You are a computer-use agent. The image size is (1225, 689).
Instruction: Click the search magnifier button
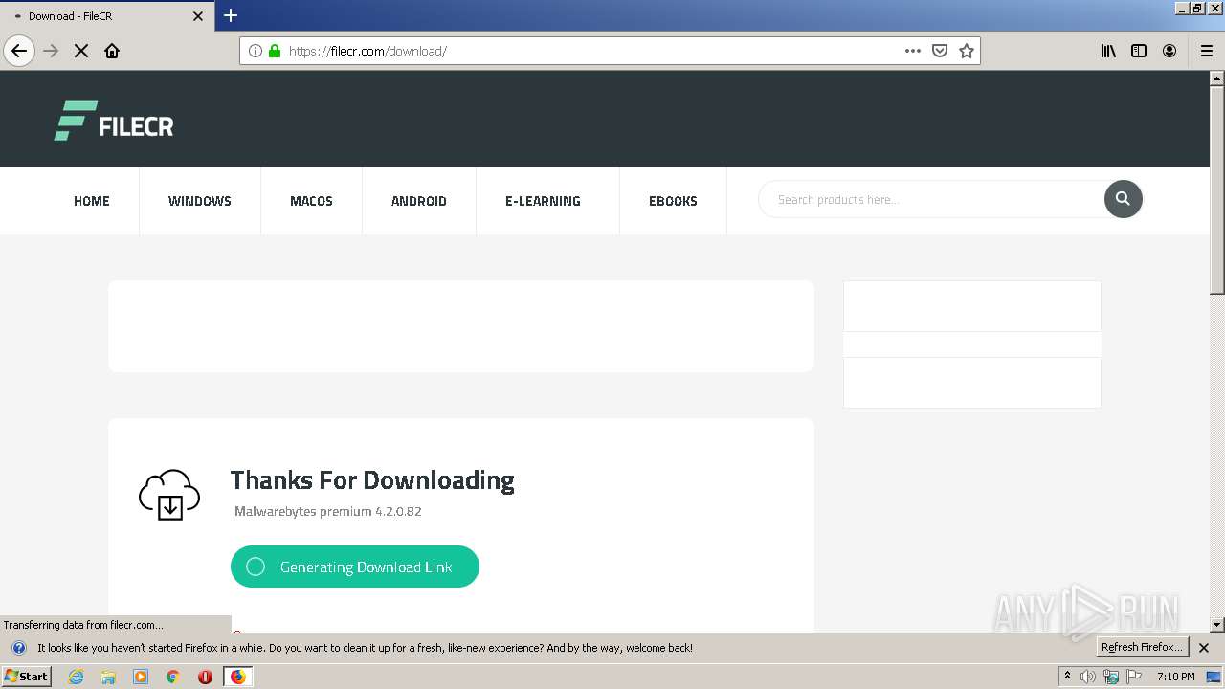1124,199
